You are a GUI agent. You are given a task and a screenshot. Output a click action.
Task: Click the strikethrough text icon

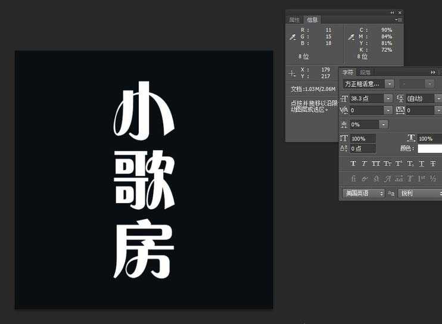coord(433,164)
